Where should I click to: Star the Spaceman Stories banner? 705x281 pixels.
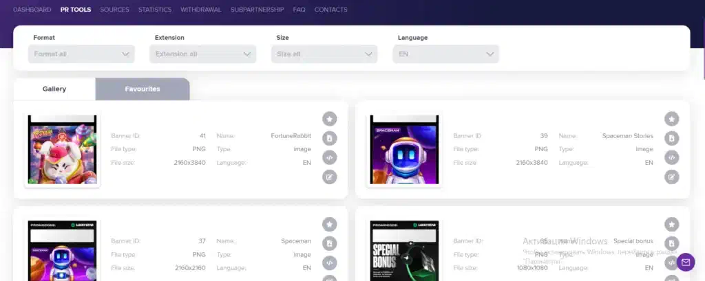[x=672, y=119]
